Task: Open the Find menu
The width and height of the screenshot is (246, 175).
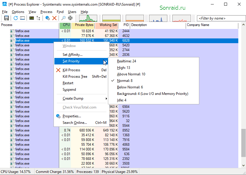Action: coord(60,12)
